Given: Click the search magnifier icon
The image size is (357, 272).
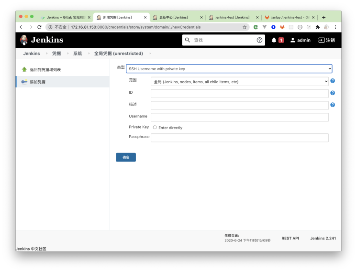Looking at the screenshot, I should point(188,40).
